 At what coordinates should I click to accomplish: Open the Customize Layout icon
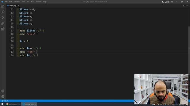172,2
